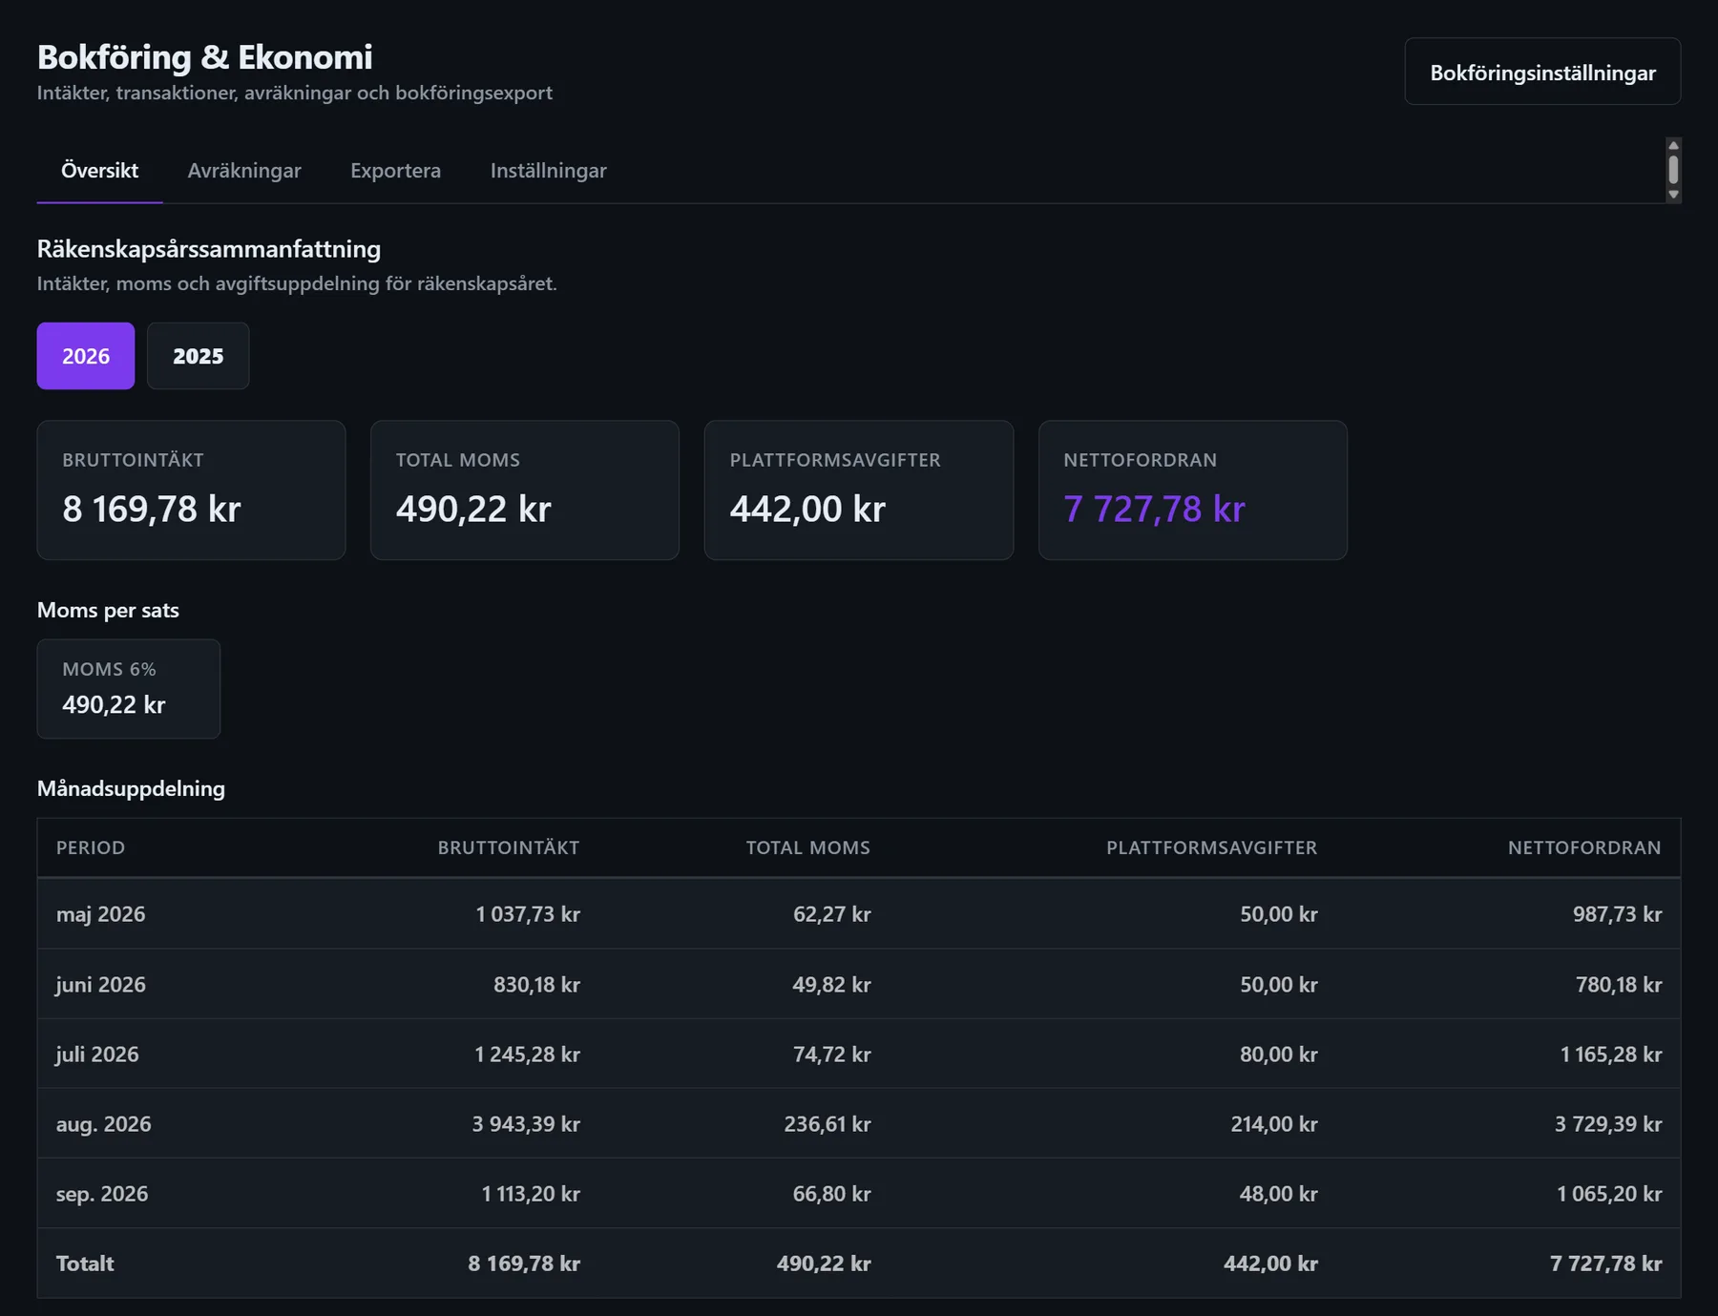Open Bokföringsinställningar button
The height and width of the screenshot is (1316, 1718).
coord(1542,72)
